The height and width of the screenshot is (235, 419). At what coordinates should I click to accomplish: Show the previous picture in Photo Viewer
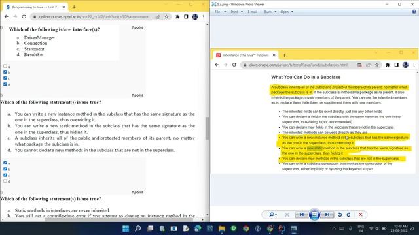(x=301, y=215)
